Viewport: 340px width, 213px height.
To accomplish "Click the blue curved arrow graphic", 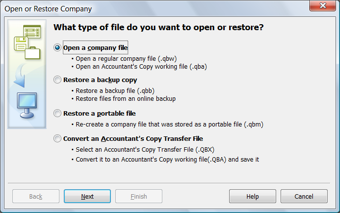I will 21,77.
